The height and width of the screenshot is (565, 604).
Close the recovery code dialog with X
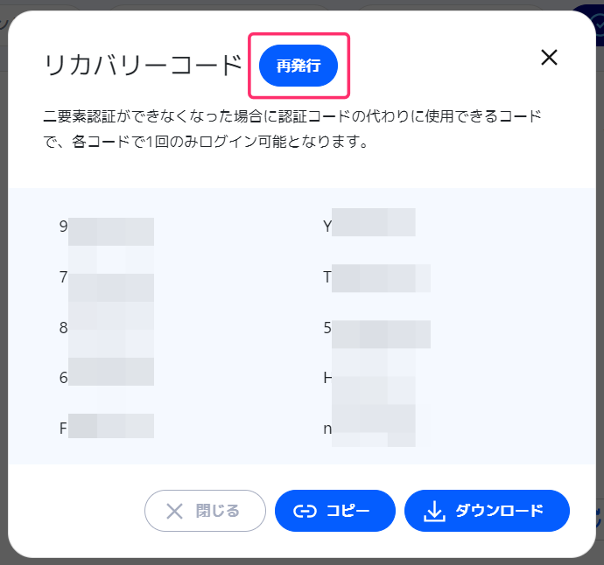click(x=549, y=58)
